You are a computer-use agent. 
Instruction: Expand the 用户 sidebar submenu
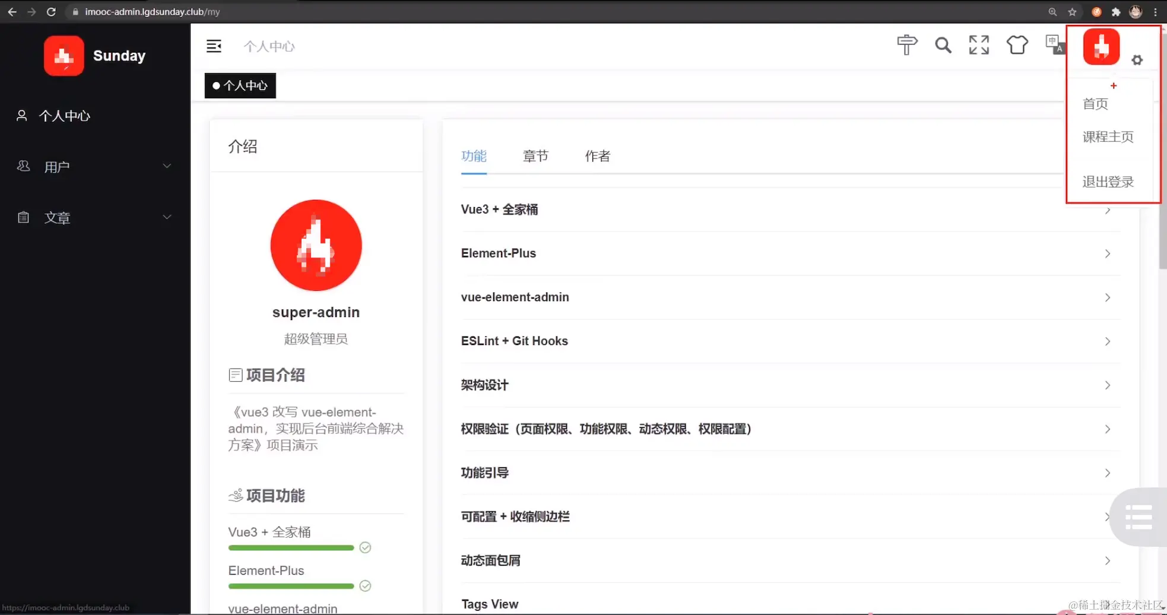click(167, 166)
